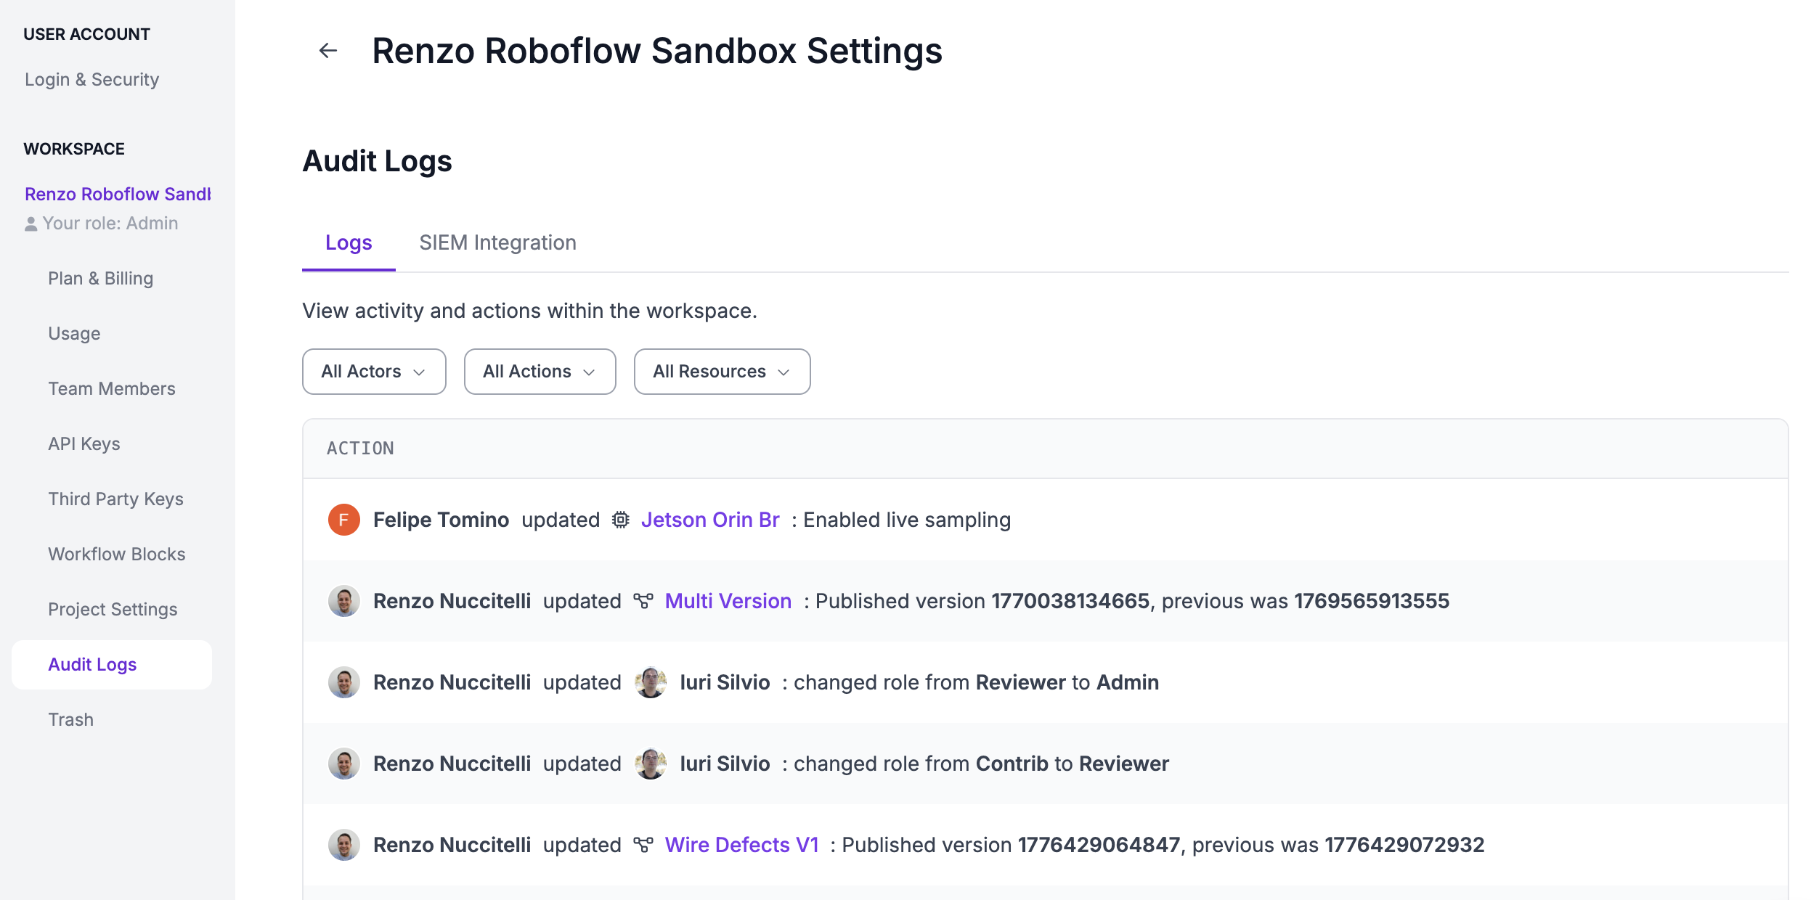1811x900 pixels.
Task: Open Workflow Blocks in sidebar
Action: point(117,555)
